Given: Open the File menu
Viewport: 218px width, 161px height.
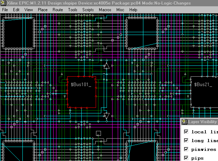Looking at the screenshot, I should 5,10.
